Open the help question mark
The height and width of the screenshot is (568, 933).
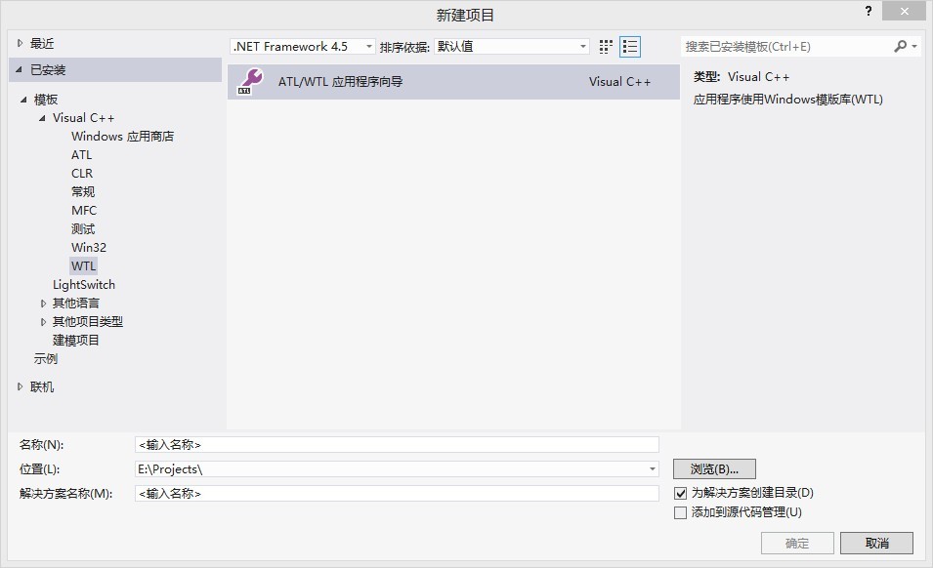tap(869, 11)
